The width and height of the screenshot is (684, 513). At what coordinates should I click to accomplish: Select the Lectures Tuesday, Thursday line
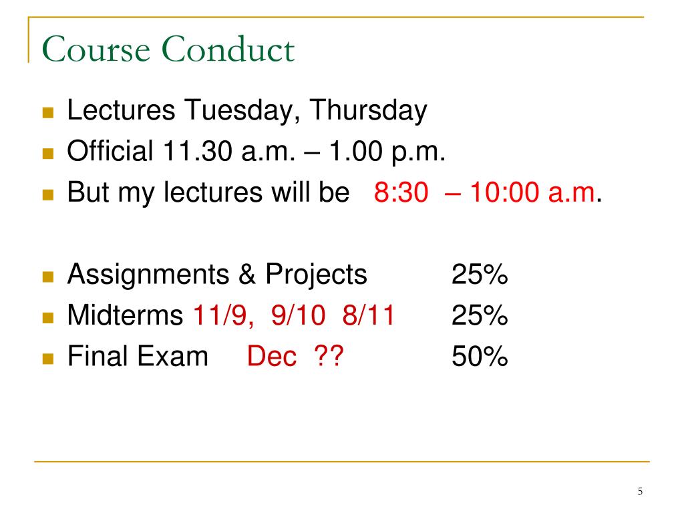tap(247, 110)
